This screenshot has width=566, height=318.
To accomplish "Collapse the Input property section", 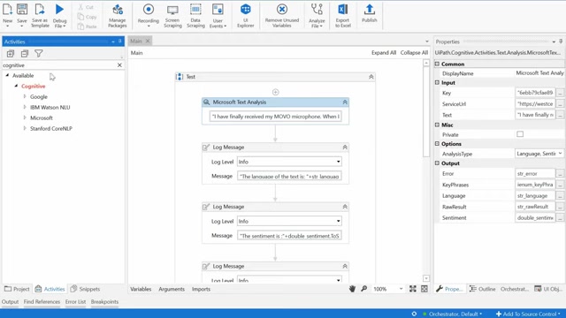I will 437,82.
